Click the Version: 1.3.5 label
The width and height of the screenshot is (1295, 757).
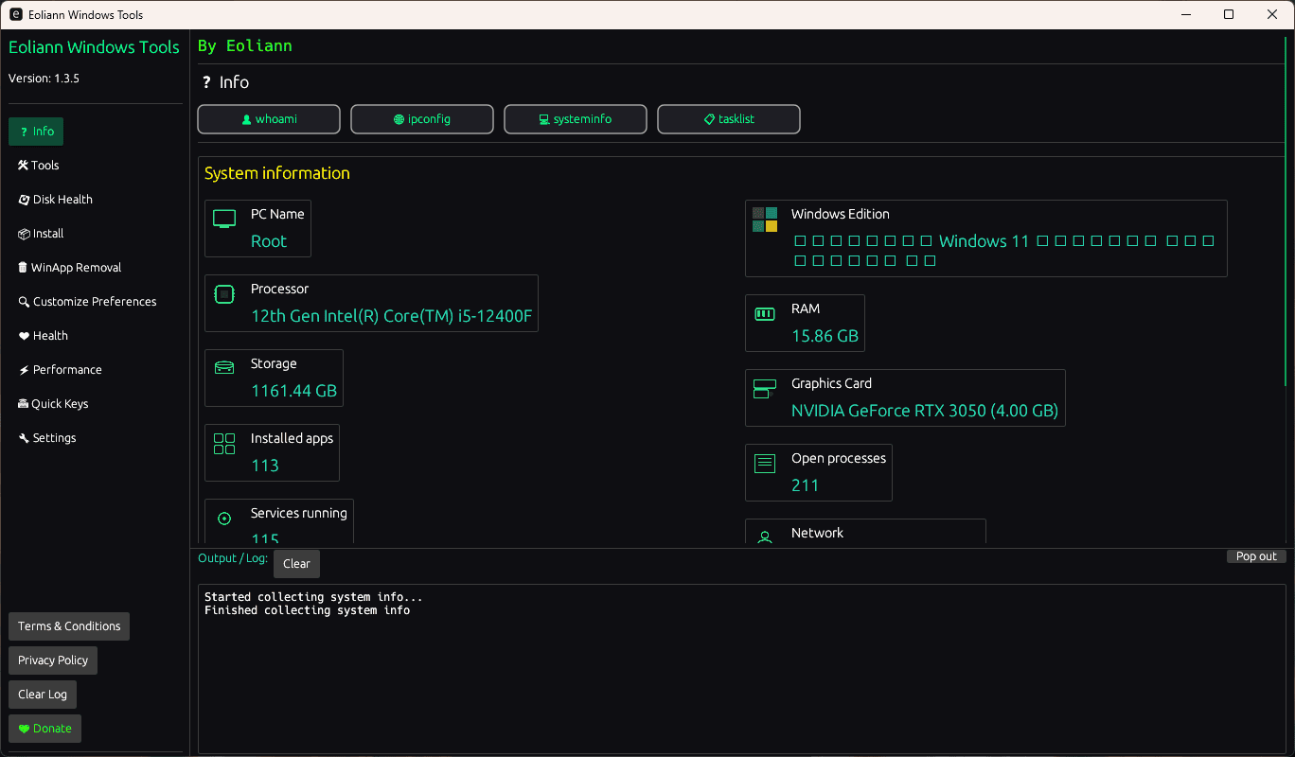coord(44,79)
